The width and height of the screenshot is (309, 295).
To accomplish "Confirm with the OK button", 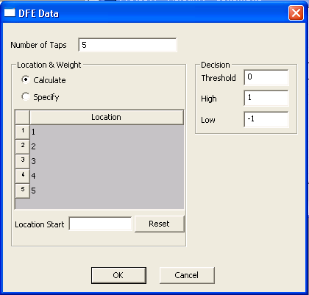I will pos(118,275).
